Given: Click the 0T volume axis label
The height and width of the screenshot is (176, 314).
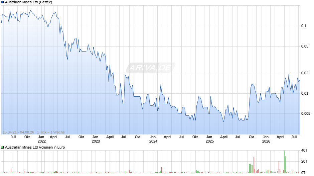Looking at the screenshot, I should pos(303,173).
